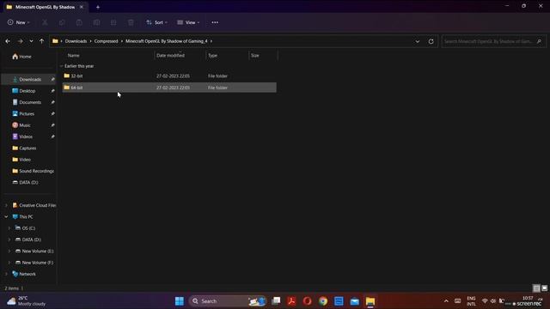The height and width of the screenshot is (309, 550).
Task: Open the recent locations dropdown arrow
Action: pos(31,41)
